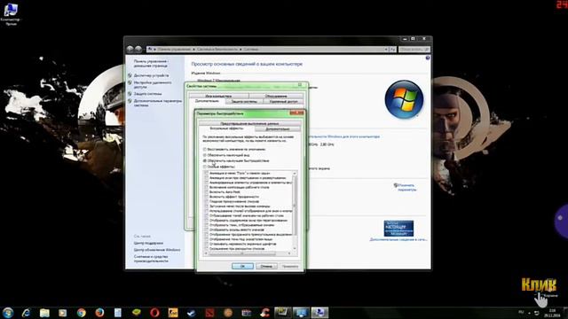Click the taskbar clock
This screenshot has width=568, height=319.
552,313
